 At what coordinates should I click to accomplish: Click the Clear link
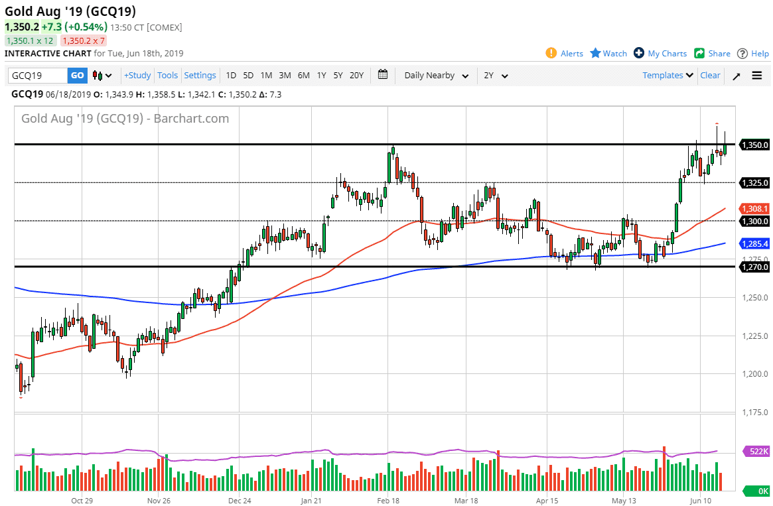click(710, 76)
